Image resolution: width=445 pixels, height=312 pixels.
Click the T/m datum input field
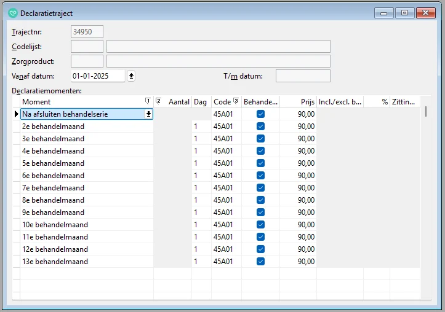pyautogui.click(x=303, y=76)
